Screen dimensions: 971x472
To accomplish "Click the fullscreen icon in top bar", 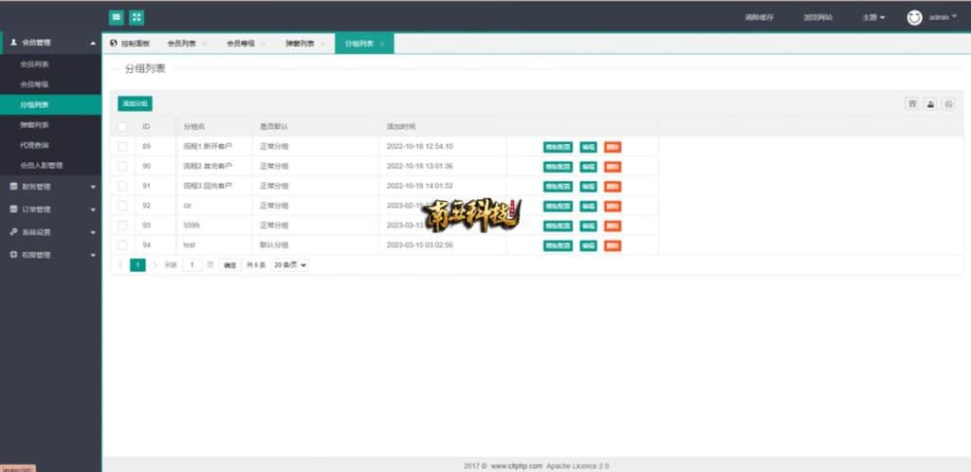I will coord(137,17).
